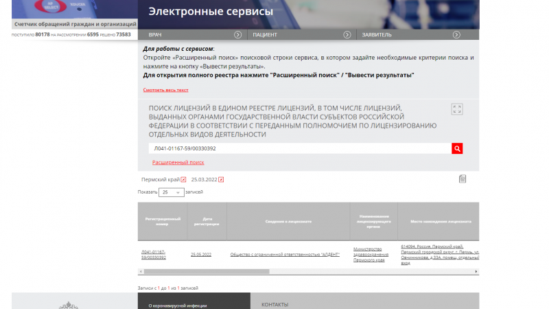Viewport: 549px width, 309px height.
Task: Switch to the ПАЦИЕНТ tab
Action: pos(265,34)
